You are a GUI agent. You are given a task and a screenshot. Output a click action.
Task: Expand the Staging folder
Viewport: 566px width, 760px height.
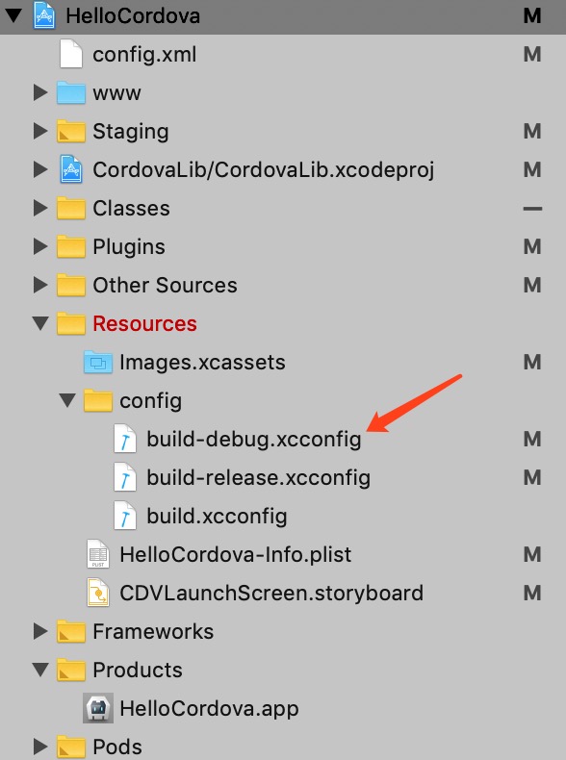click(40, 131)
